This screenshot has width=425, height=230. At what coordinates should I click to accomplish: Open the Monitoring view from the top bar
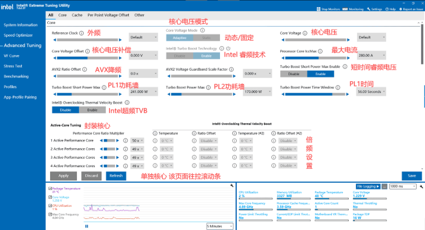pos(346,9)
